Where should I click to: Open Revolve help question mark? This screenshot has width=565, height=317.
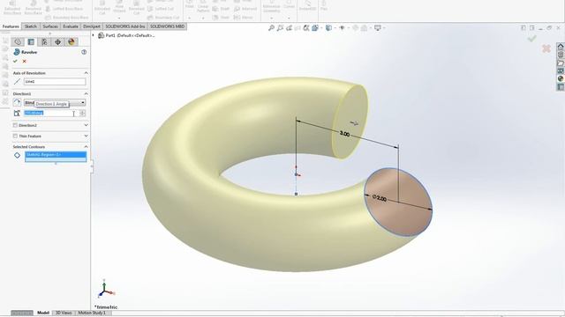tap(84, 52)
